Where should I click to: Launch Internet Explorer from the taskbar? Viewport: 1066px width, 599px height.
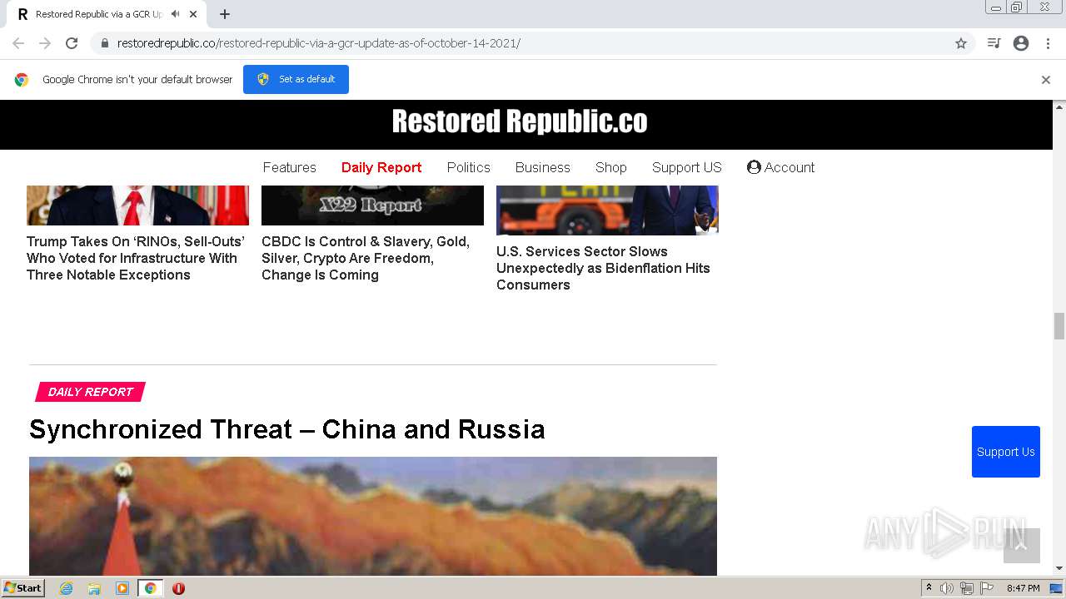click(67, 588)
